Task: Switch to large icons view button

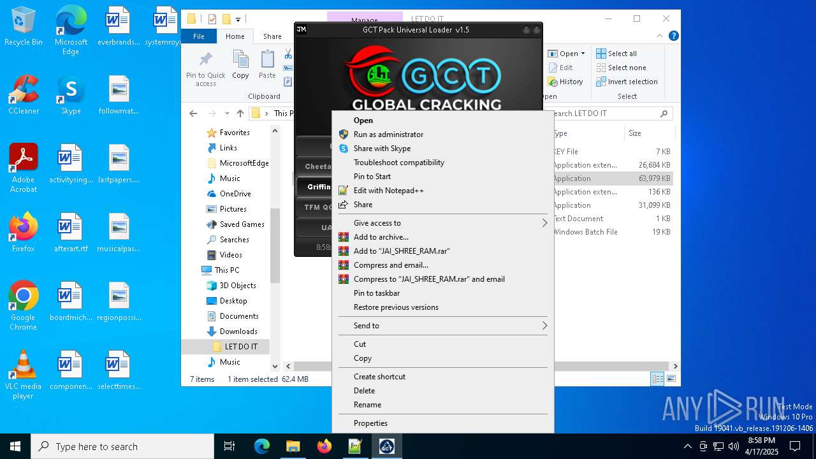Action: pos(671,379)
